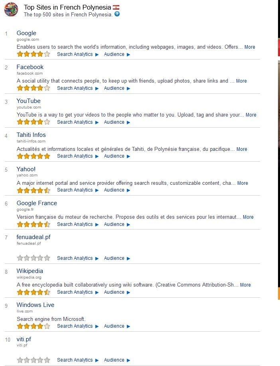Viewport: 280px width, 366px height.
Task: Click the Tahiti Infos star rating
Action: (34, 156)
